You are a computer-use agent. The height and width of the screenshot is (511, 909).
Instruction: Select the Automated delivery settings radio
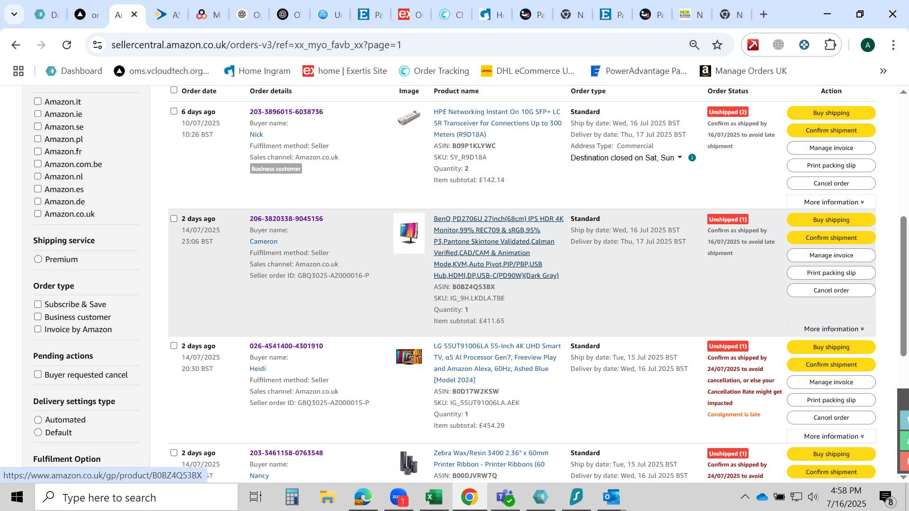[38, 420]
